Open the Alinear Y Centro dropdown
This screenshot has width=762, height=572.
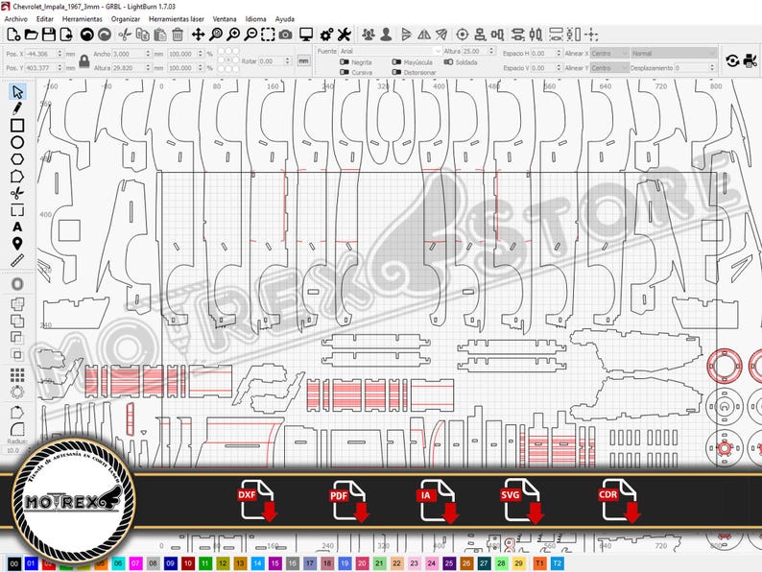pos(609,67)
